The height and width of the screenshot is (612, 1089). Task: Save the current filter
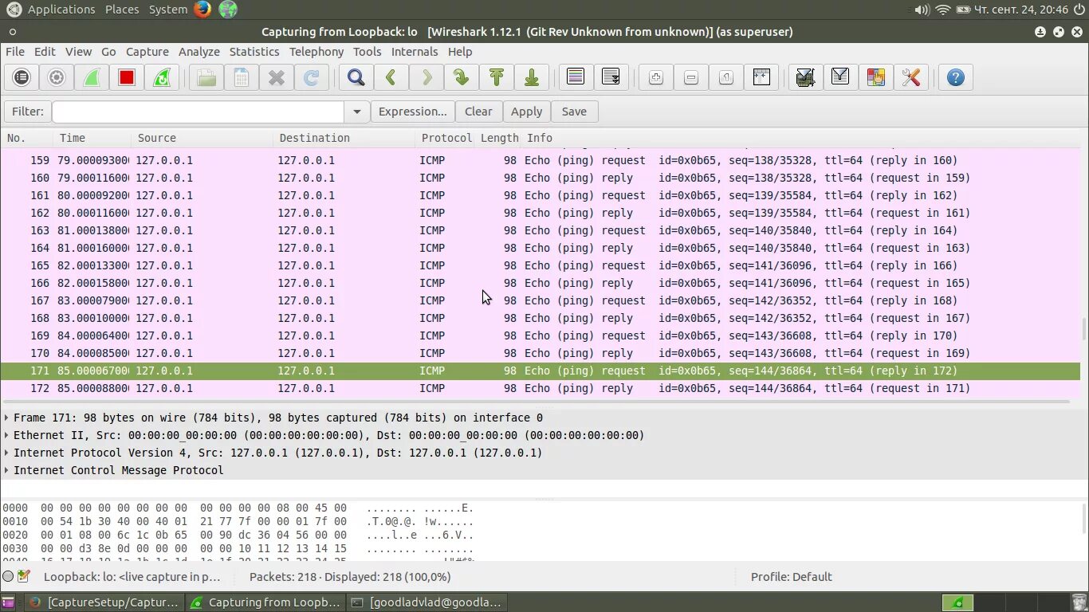click(574, 112)
